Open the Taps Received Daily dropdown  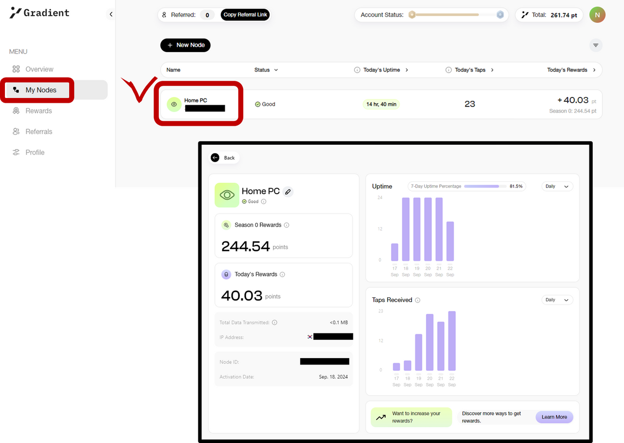(557, 300)
